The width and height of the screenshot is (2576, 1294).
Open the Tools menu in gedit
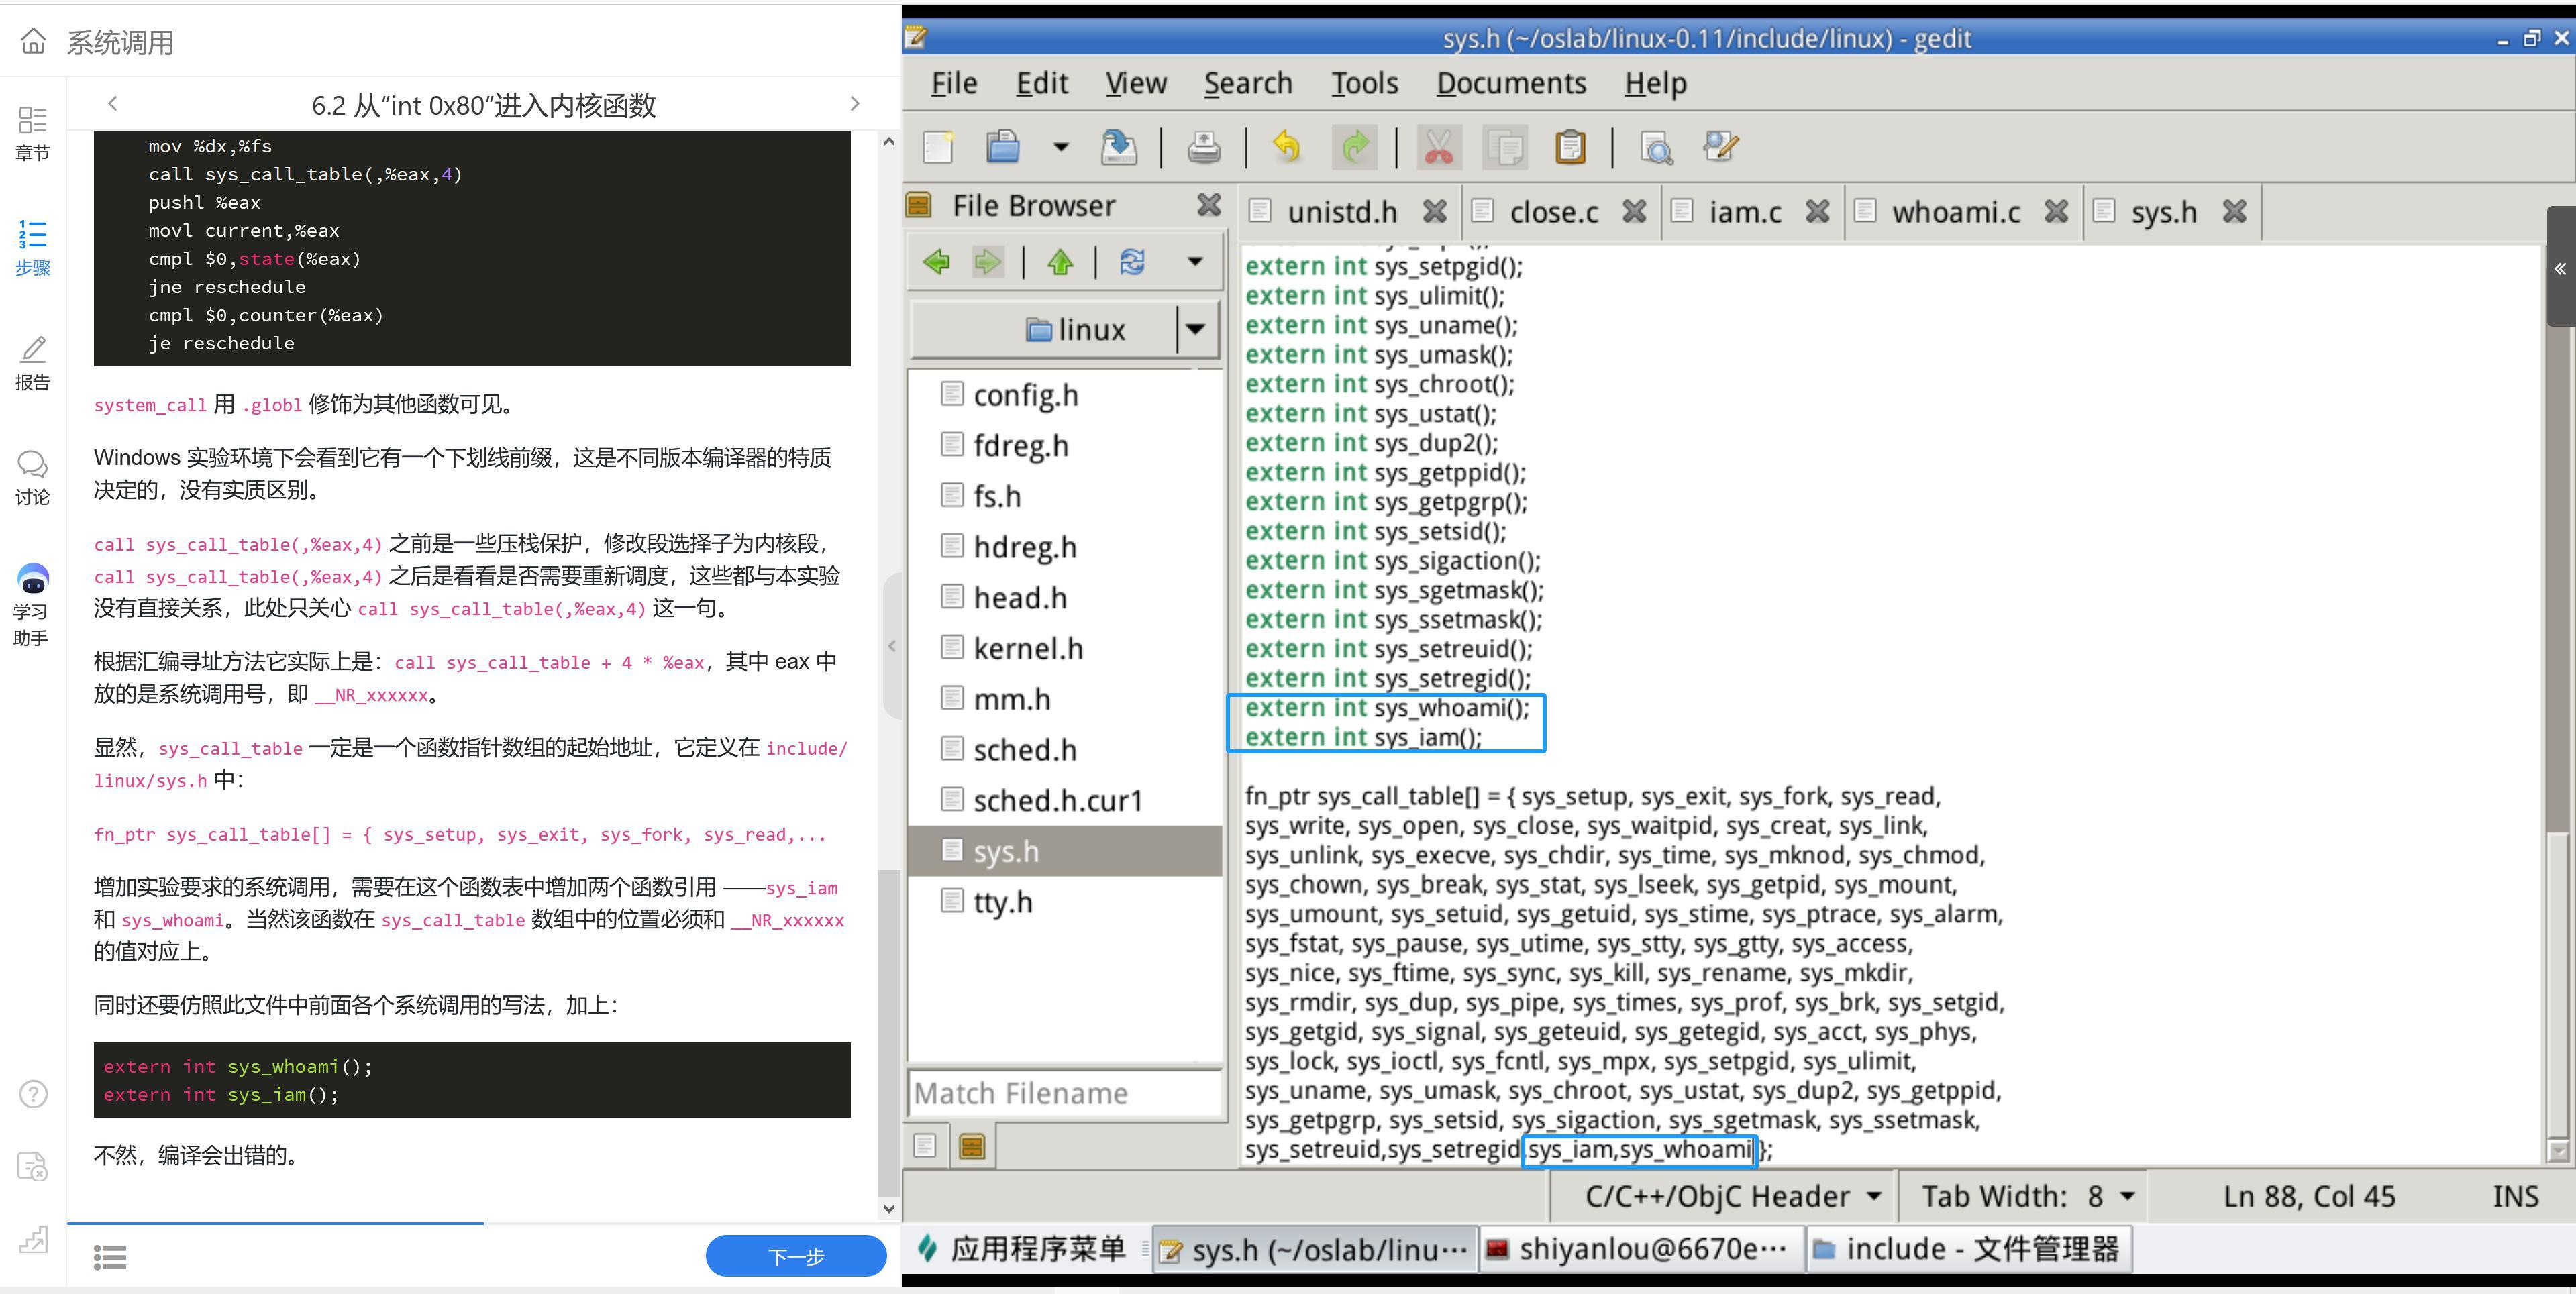pos(1365,83)
